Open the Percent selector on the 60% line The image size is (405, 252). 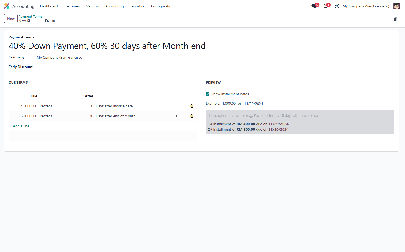point(56,116)
